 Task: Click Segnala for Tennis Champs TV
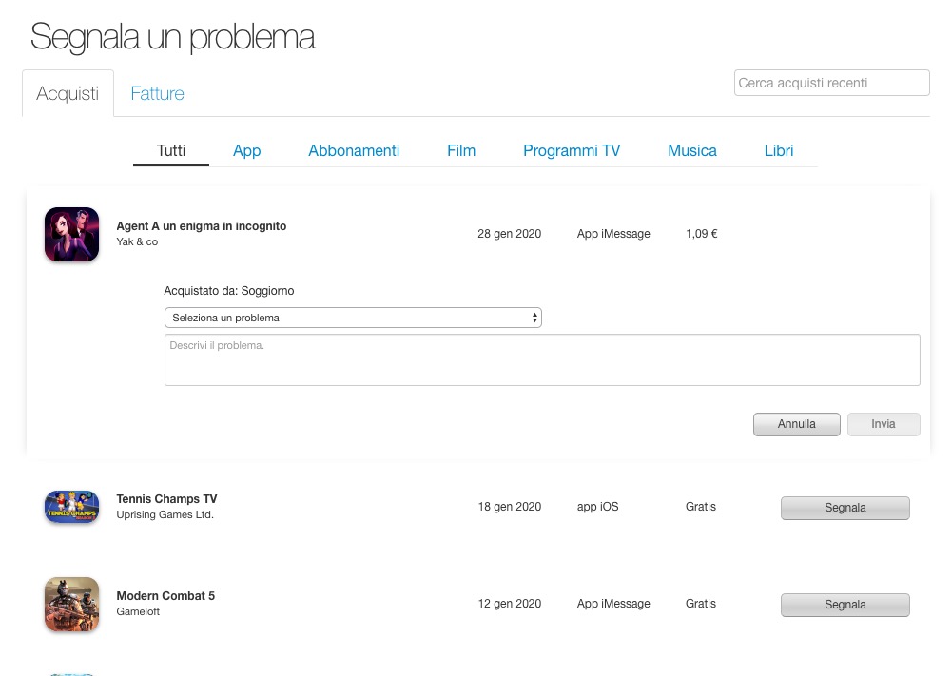(x=845, y=508)
